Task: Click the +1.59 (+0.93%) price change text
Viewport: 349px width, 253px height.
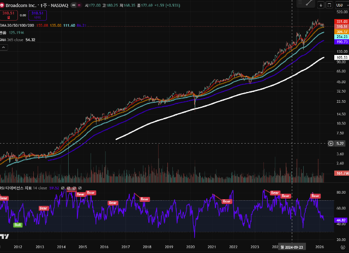Action: (x=167, y=5)
